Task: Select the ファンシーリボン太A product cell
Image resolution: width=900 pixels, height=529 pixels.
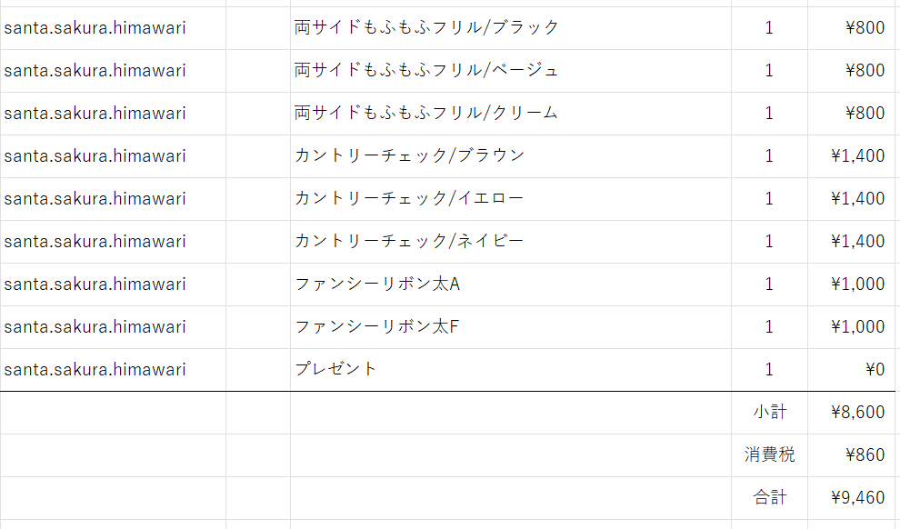Action: click(378, 284)
